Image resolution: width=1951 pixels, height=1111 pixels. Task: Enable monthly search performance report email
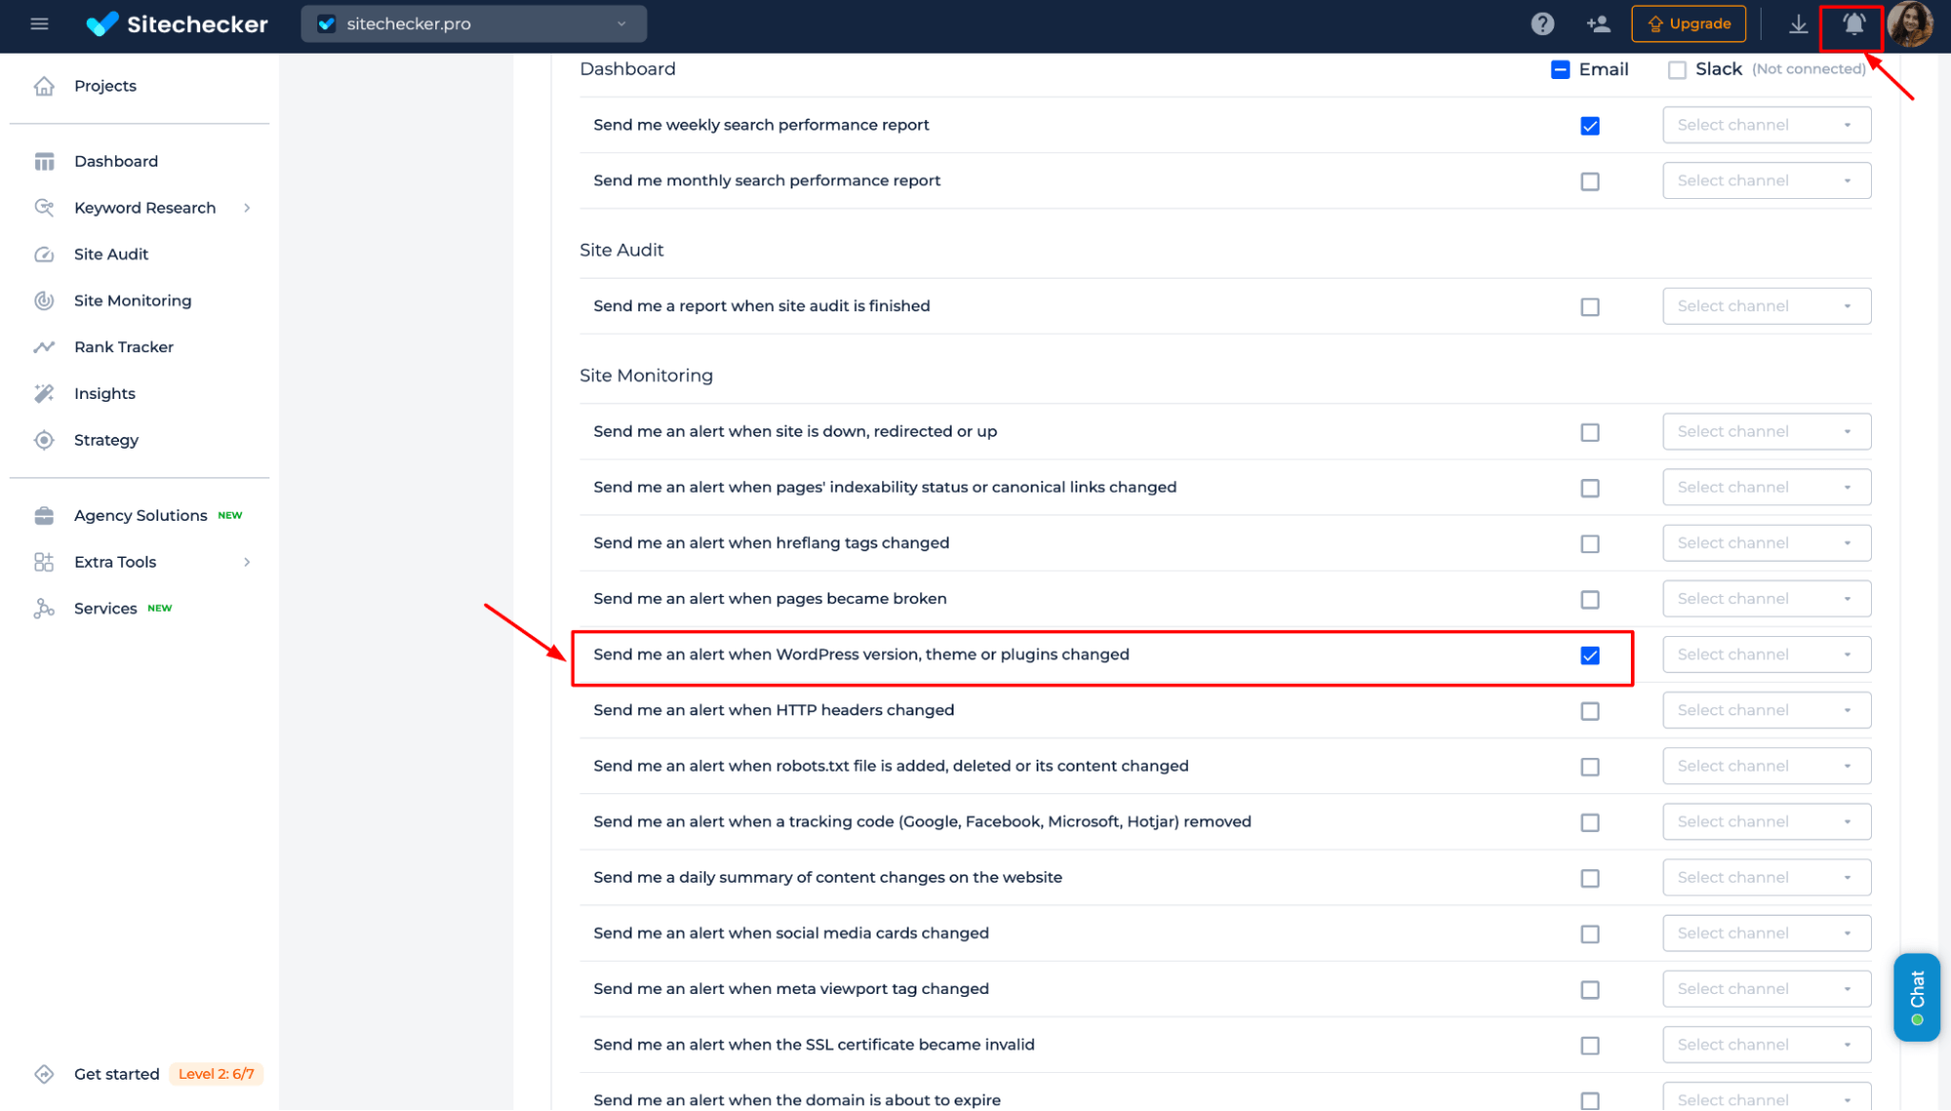pos(1589,180)
